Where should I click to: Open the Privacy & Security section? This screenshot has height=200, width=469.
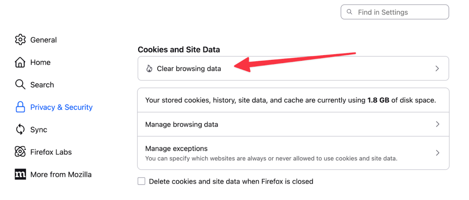click(61, 107)
